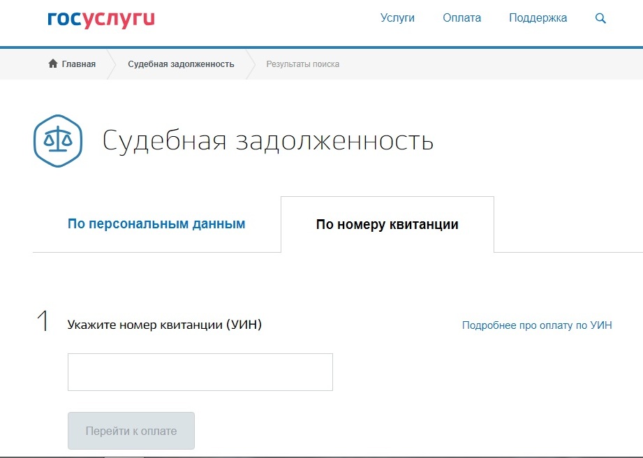The height and width of the screenshot is (458, 643).
Task: Open the search magnifier icon
Action: coord(600,19)
